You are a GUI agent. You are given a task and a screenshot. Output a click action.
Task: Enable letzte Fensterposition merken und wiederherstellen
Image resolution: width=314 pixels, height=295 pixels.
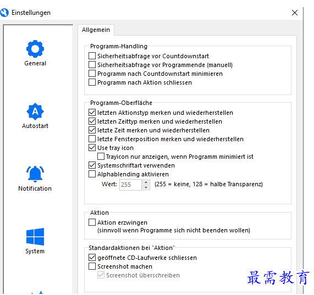tap(92, 139)
